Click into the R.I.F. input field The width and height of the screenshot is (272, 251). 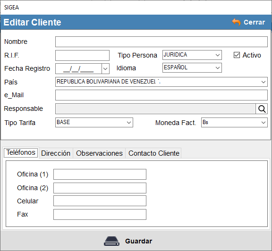point(82,56)
